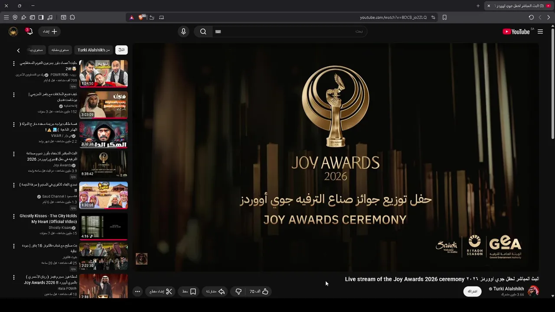Select the محتوى مشابه filter chip

tap(60, 50)
